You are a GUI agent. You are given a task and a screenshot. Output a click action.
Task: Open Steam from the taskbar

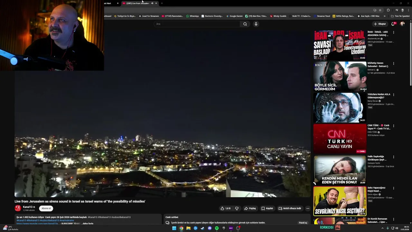pyautogui.click(x=202, y=228)
